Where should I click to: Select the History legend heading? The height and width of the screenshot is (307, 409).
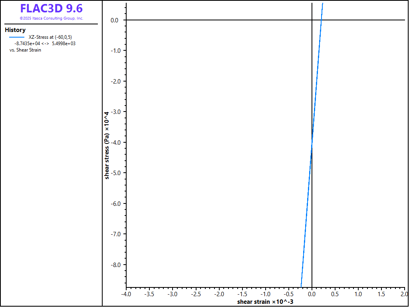pos(15,30)
